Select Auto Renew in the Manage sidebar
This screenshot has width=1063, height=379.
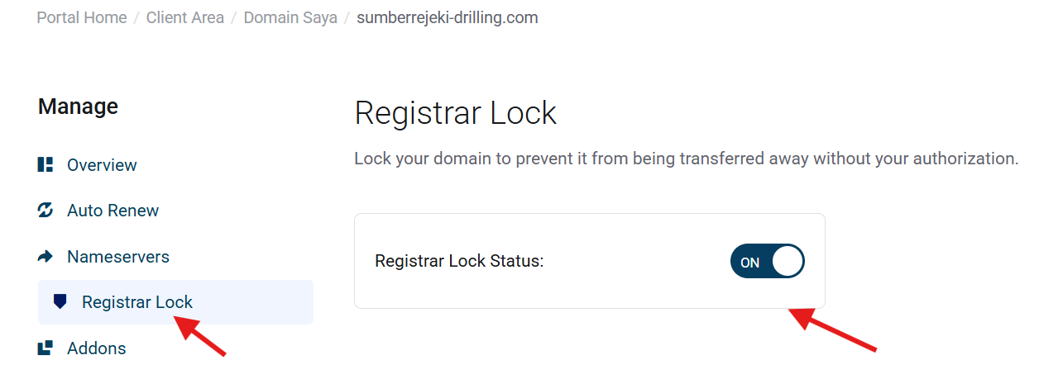click(113, 211)
